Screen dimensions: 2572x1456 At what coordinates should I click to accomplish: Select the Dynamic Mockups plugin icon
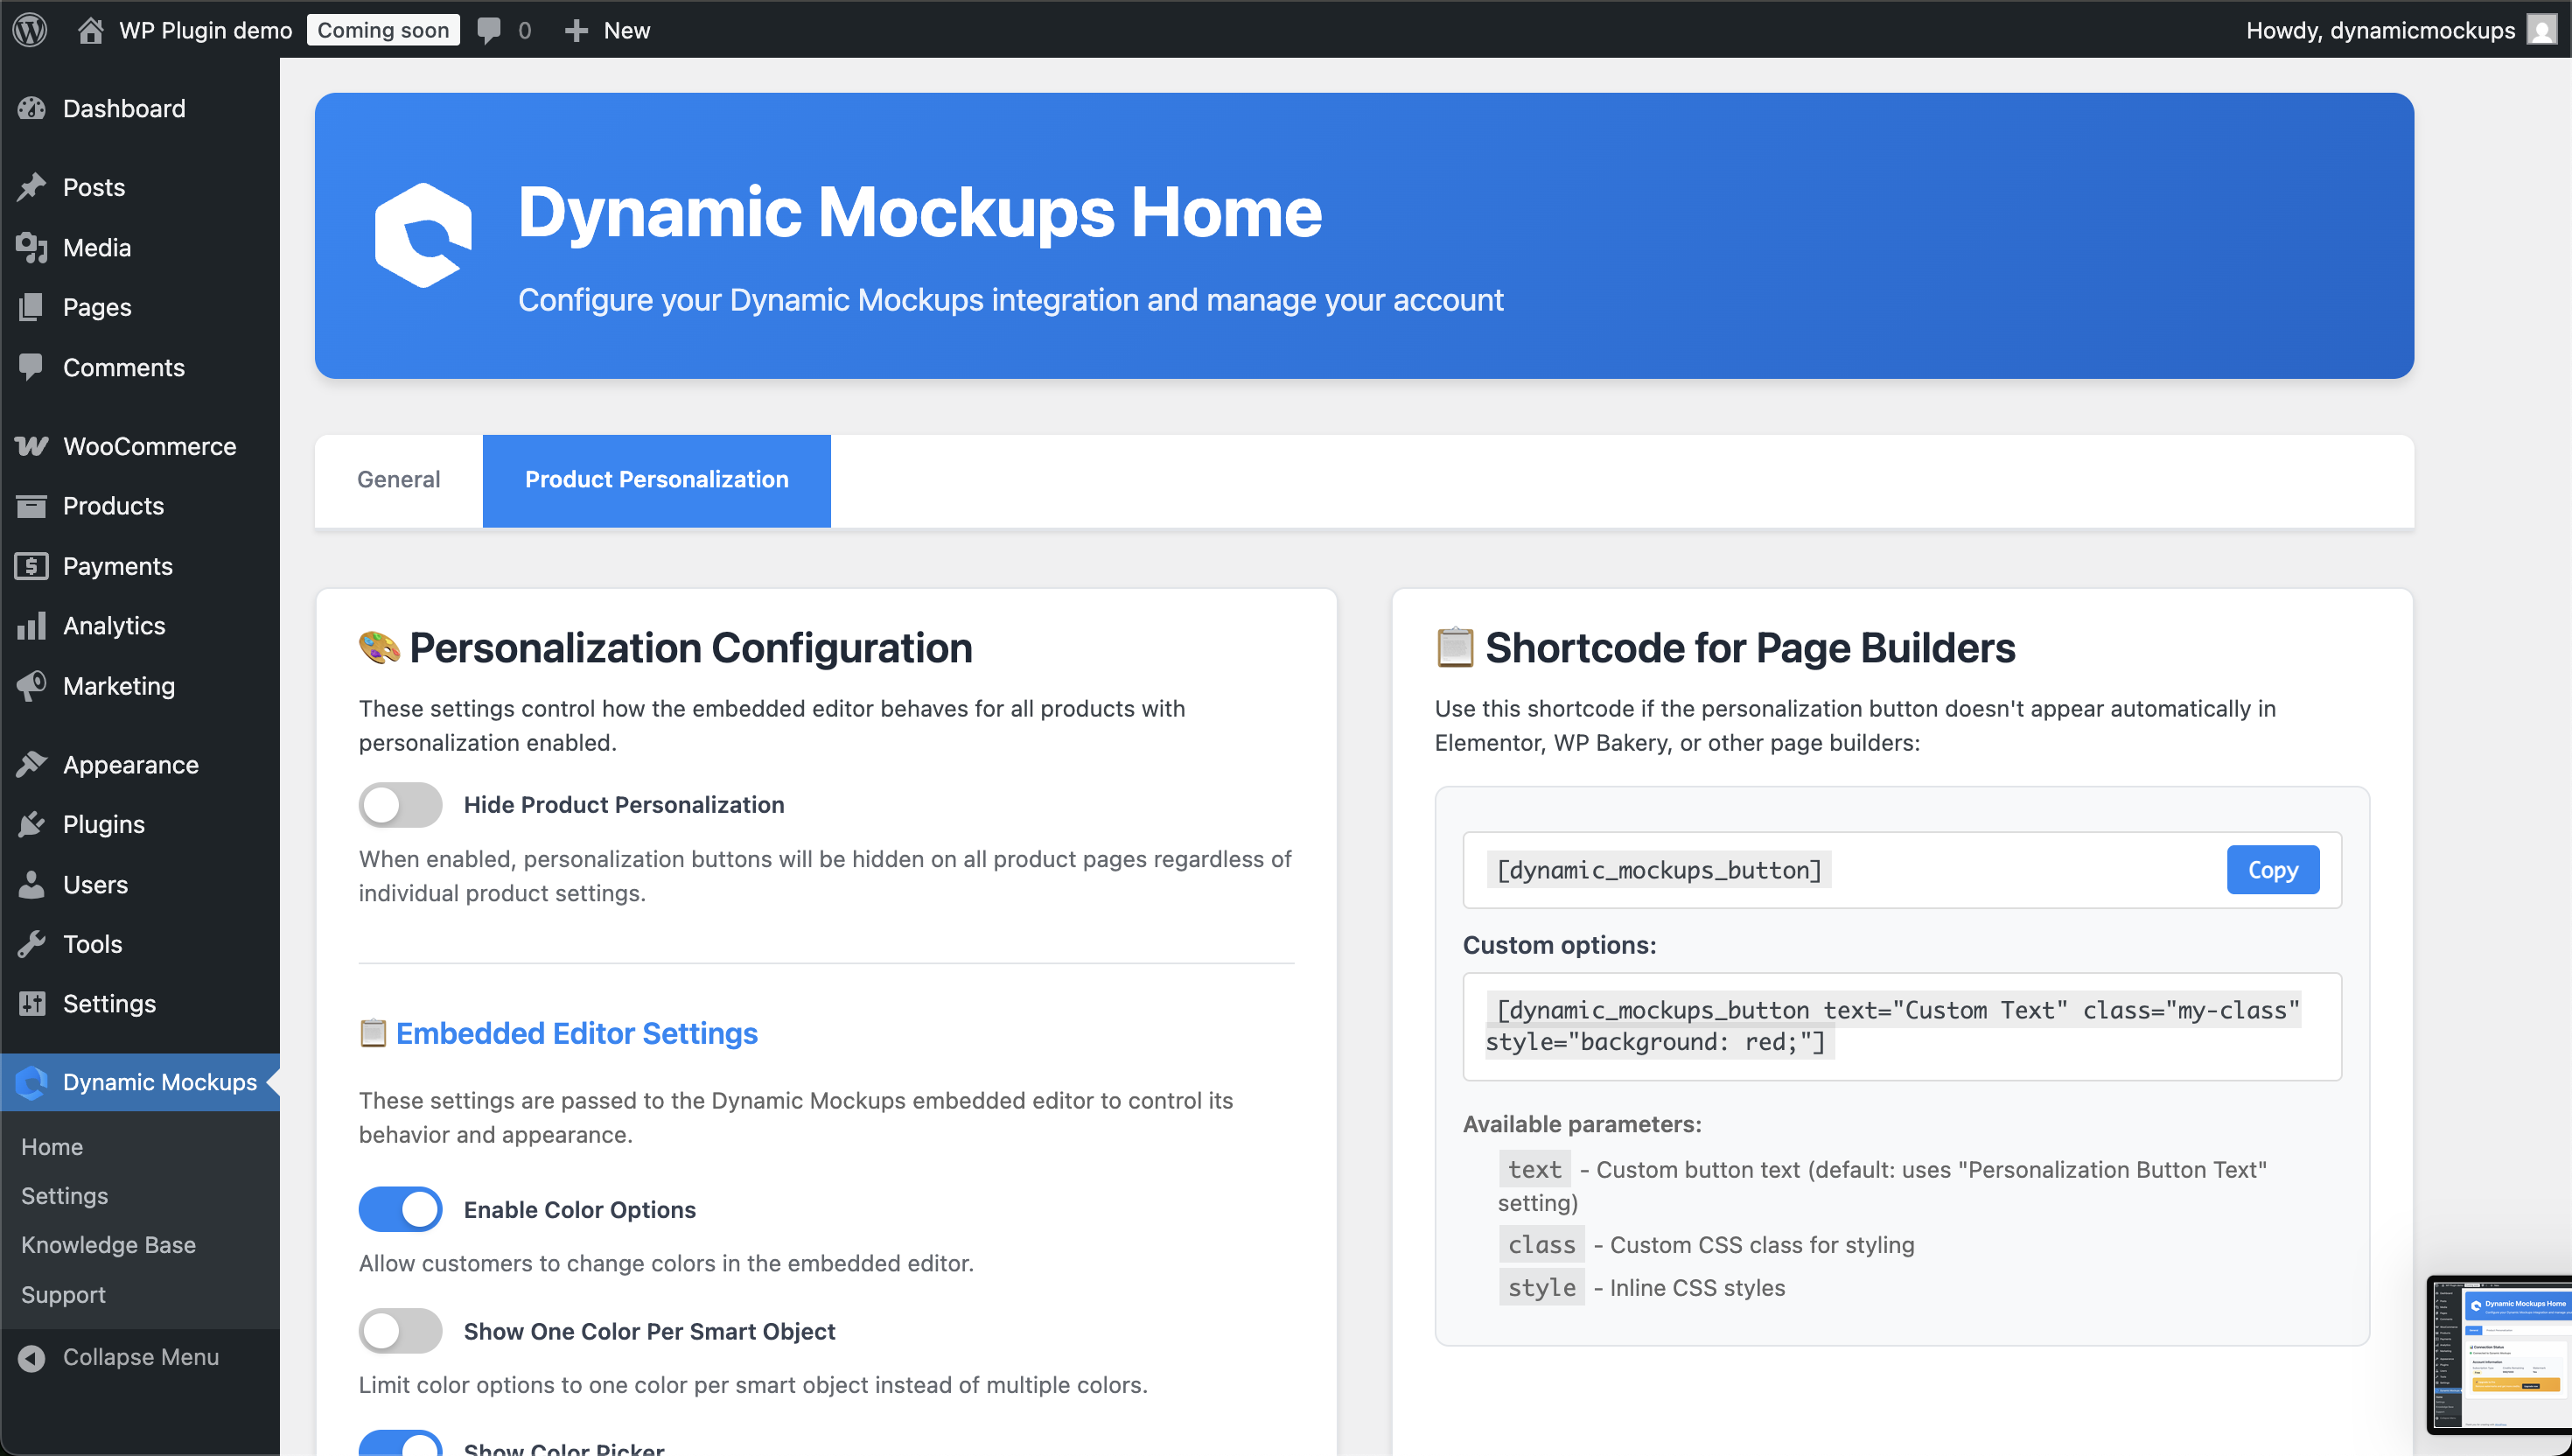tap(31, 1082)
